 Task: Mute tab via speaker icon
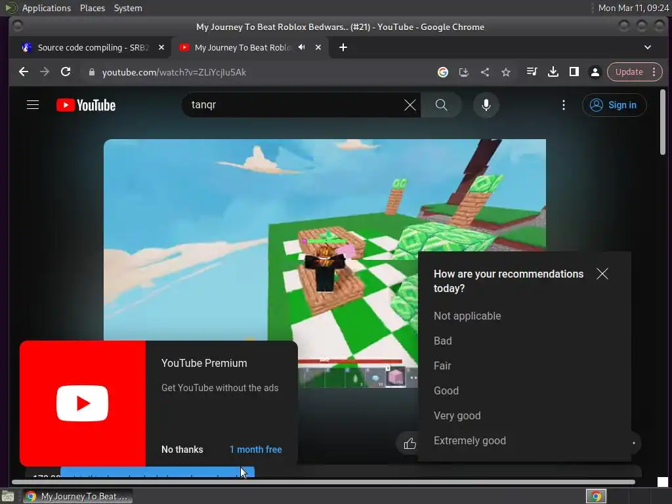[x=302, y=47]
